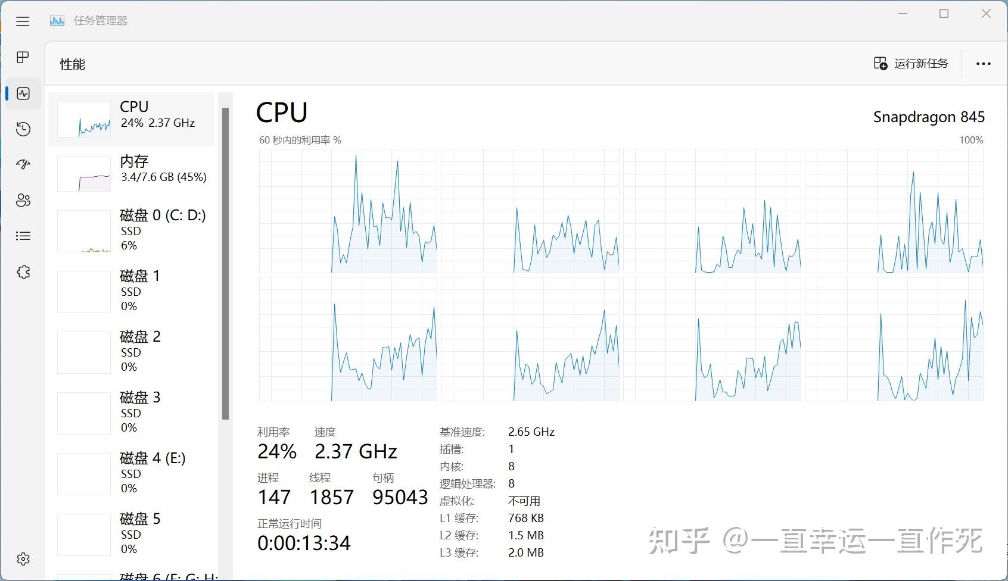1008x581 pixels.
Task: Click the Task Manager logo icon
Action: (x=57, y=20)
